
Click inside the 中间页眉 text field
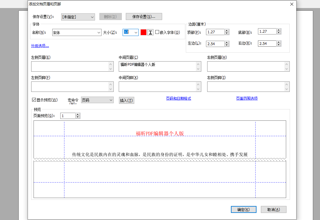(157, 66)
